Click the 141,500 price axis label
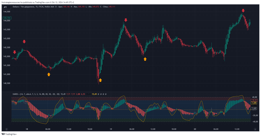The width and height of the screenshot is (261, 137). pyautogui.click(x=7, y=65)
